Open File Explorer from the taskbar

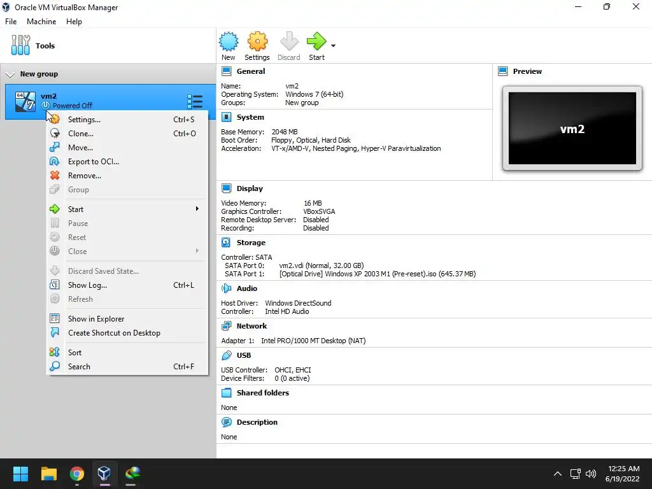48,474
